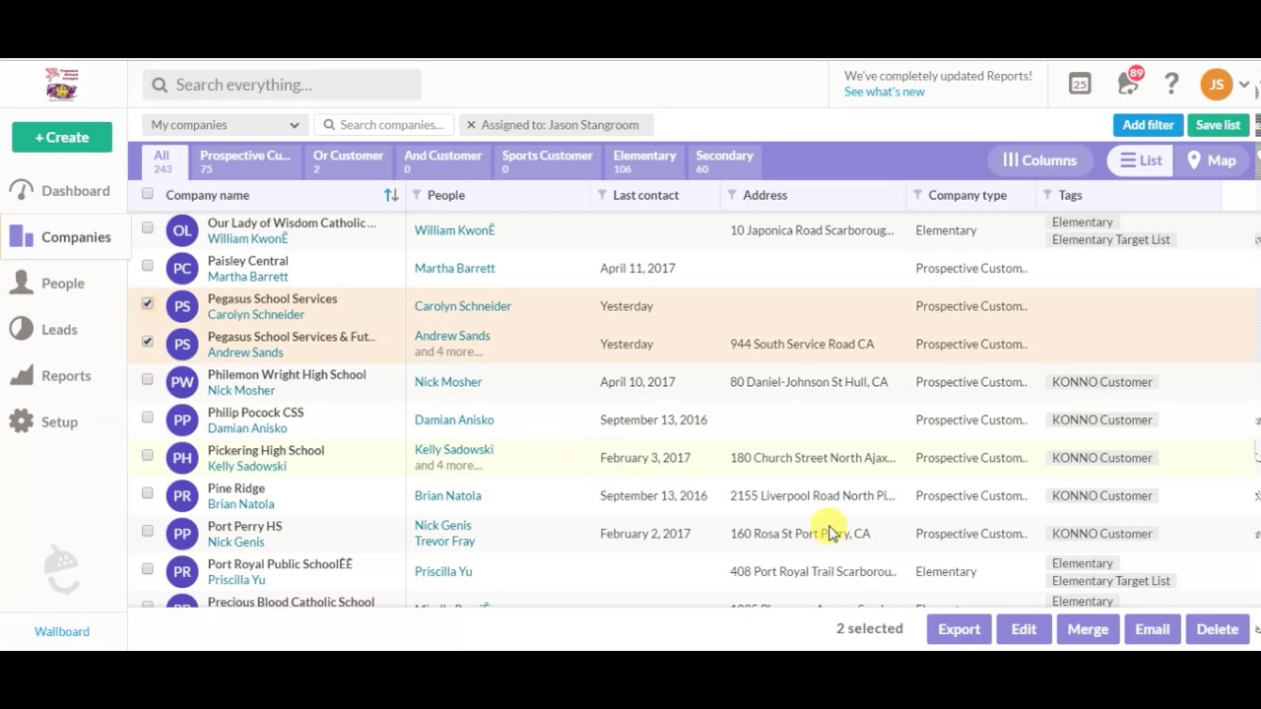Open the help question mark icon
1261x709 pixels.
tap(1171, 85)
